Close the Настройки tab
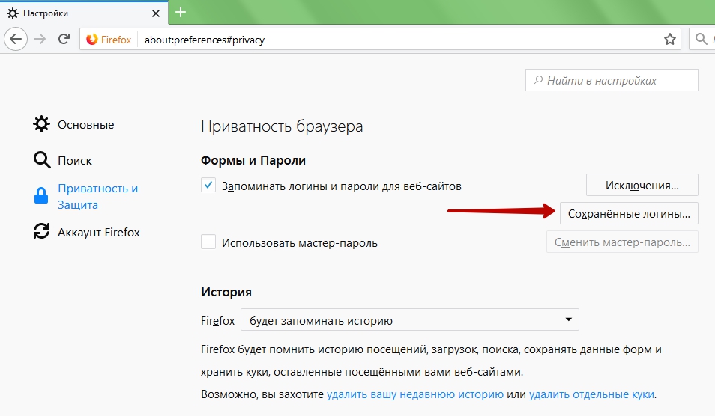The height and width of the screenshot is (416, 715). tap(154, 13)
